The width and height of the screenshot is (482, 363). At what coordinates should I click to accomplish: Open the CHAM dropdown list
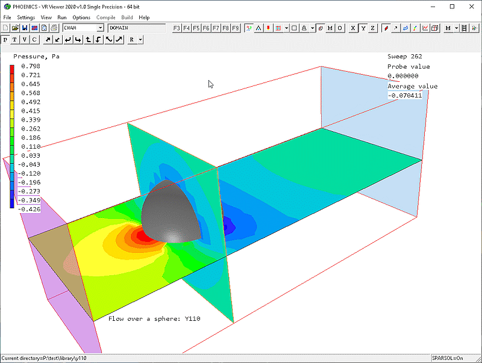[x=100, y=28]
